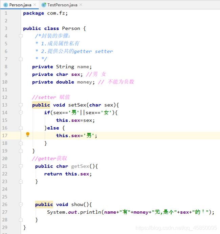220x234 pixels.
Task: Fold the if block on line 14
Action: pyautogui.click(x=21, y=112)
